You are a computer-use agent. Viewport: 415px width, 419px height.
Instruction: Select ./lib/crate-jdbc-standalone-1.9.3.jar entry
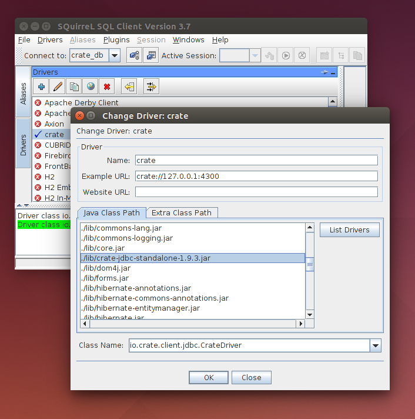(193, 258)
